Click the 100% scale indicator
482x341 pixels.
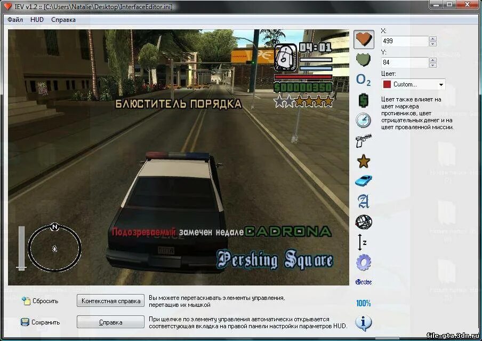click(x=363, y=303)
